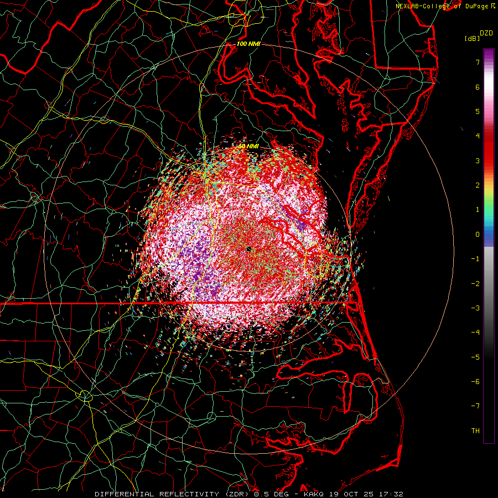Screen dimensions: 498x498
Task: Click the 100 NMI range ring label
Action: point(248,44)
